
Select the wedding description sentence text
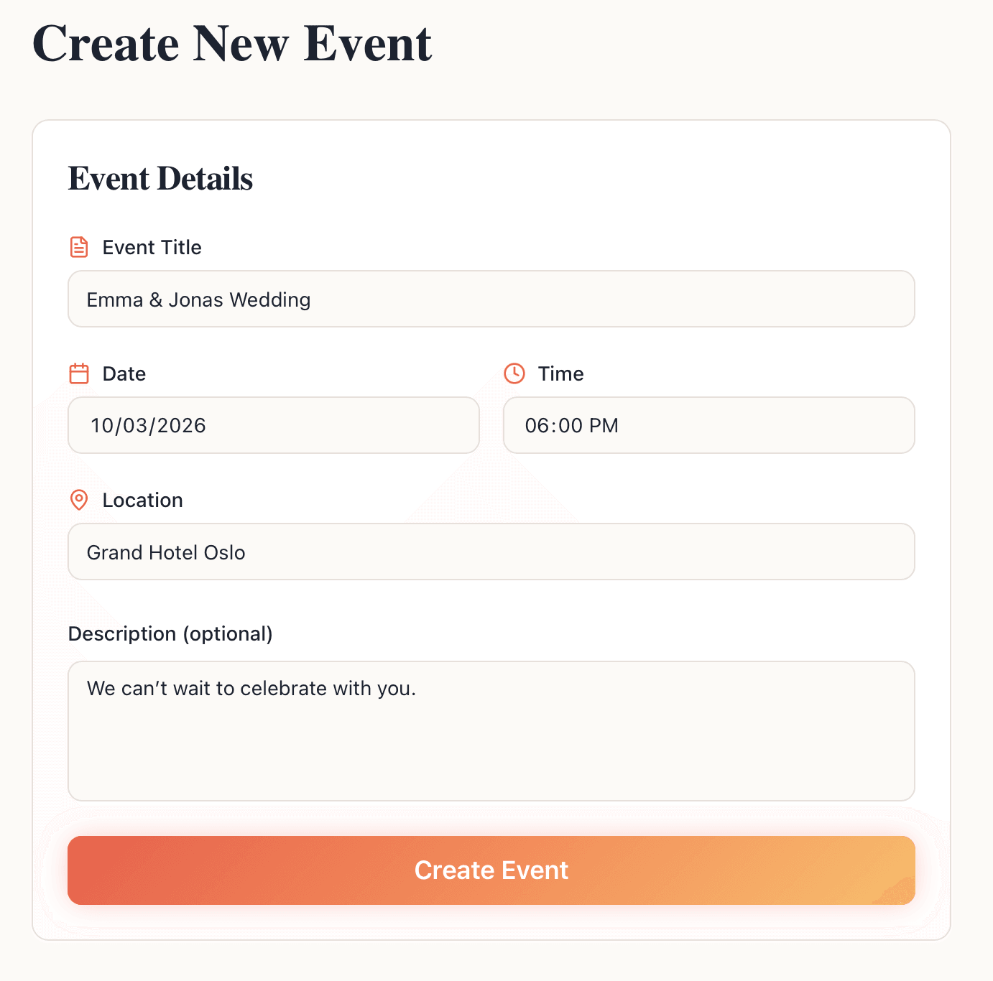251,688
